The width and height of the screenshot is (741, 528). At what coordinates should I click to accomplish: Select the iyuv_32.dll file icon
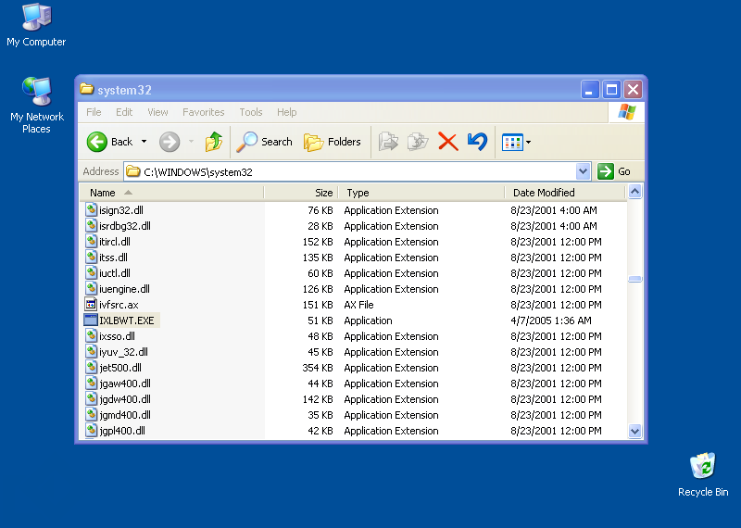[91, 351]
